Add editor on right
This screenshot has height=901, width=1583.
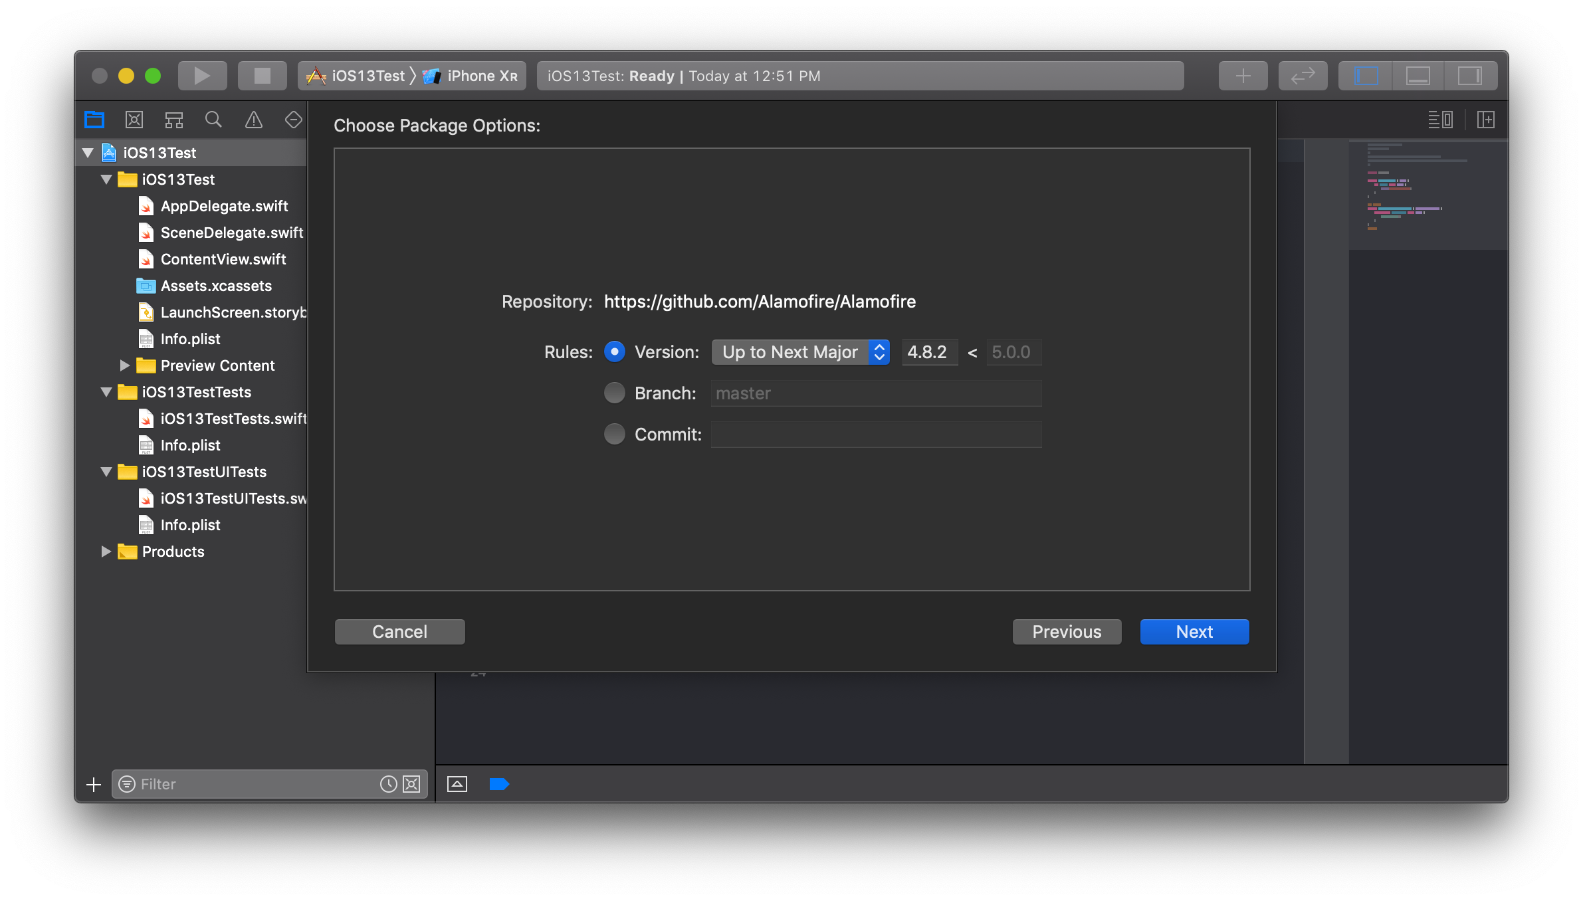(1485, 120)
